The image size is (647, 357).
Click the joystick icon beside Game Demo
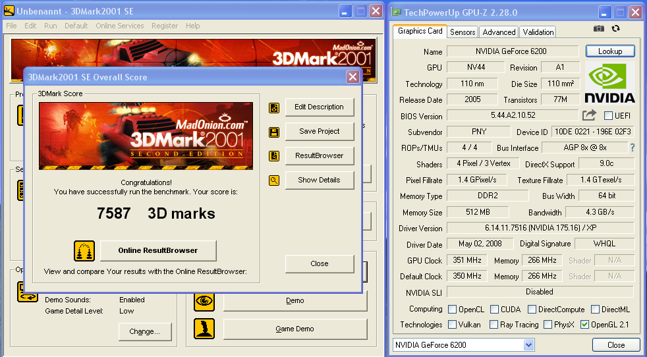coord(204,329)
